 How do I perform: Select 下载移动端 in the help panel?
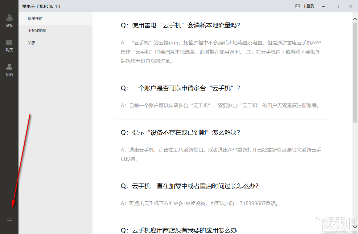coord(35,30)
